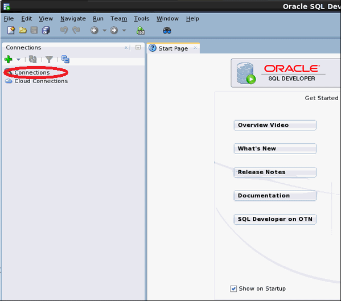Viewport: 341px width, 301px height.
Task: Click the question mark icon on Start Page tab
Action: click(x=153, y=48)
